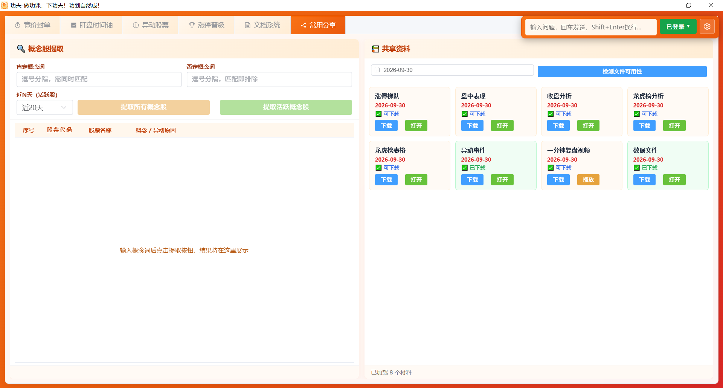Click the share icon on 常用分享 tab
723x388 pixels.
(x=304, y=25)
